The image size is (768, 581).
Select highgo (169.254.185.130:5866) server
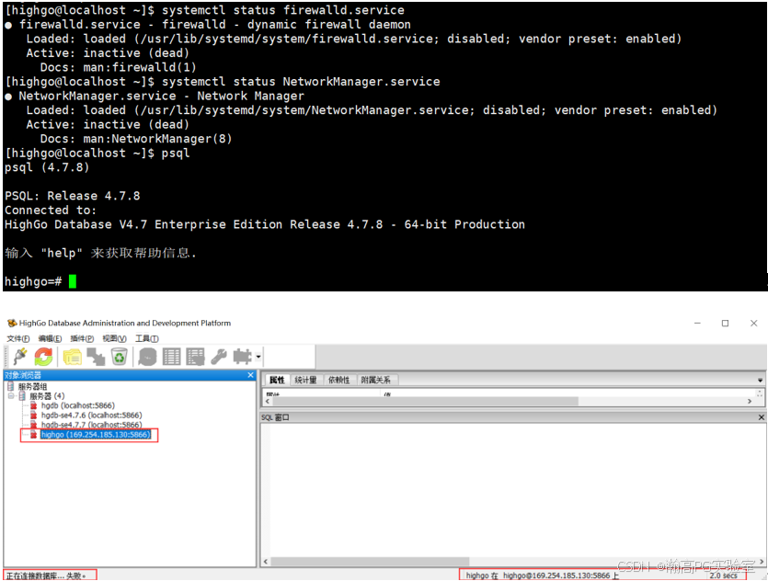click(96, 435)
